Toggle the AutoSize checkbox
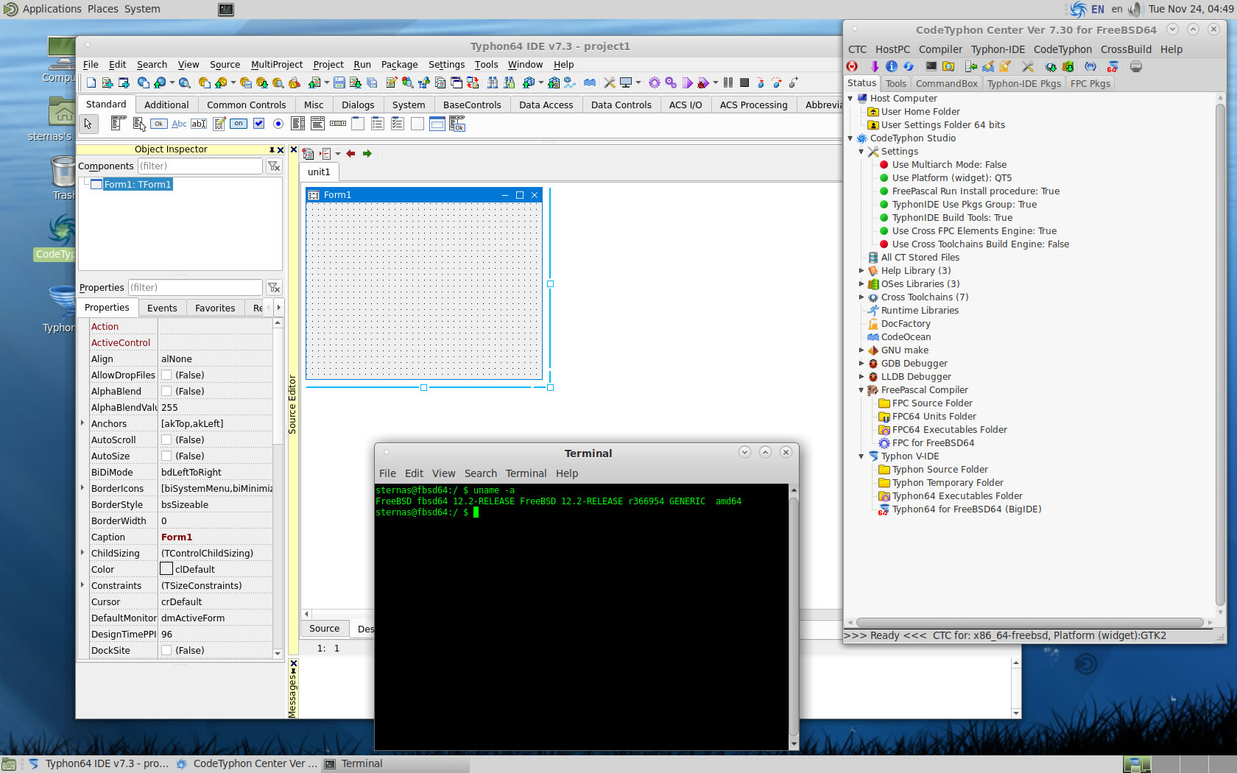1237x773 pixels. (166, 456)
